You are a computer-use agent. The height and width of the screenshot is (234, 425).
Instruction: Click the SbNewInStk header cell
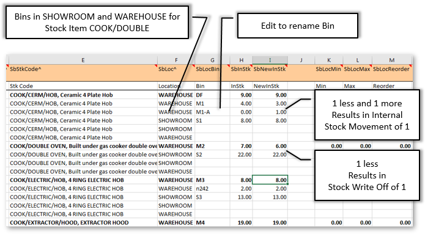pos(270,73)
